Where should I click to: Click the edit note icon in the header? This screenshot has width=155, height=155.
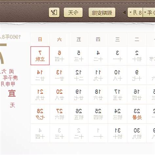point(54,12)
